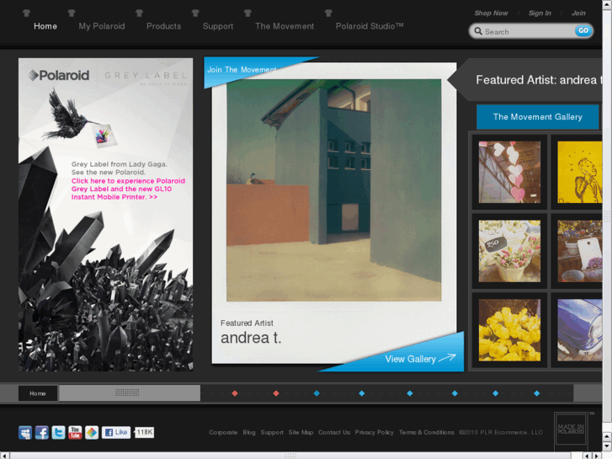The image size is (612, 459).
Task: Click the horizontal scrollbar right arrow
Action: 597,456
